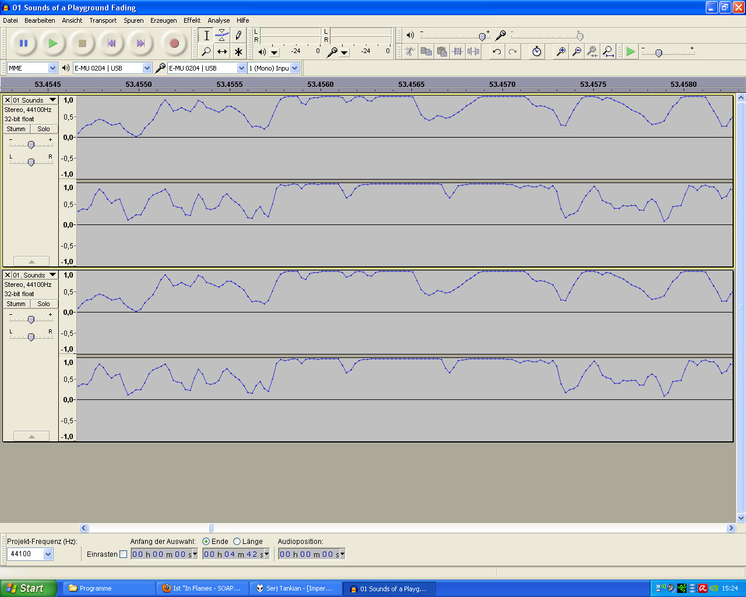The width and height of the screenshot is (746, 597).
Task: Click the Fit Selection zoom icon
Action: [x=592, y=51]
